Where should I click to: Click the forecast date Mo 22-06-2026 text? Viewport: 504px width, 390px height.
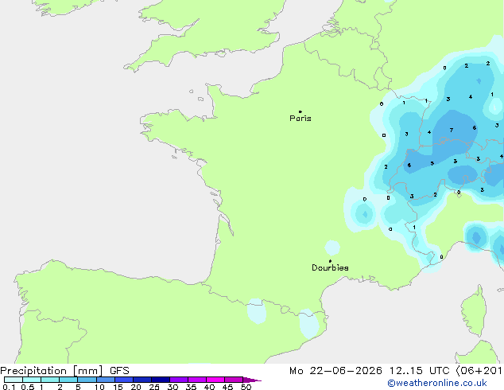coord(336,371)
